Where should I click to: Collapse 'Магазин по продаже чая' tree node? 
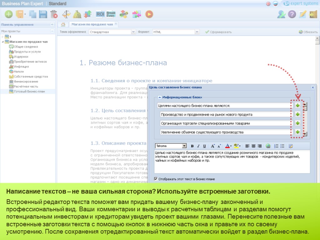2,42
